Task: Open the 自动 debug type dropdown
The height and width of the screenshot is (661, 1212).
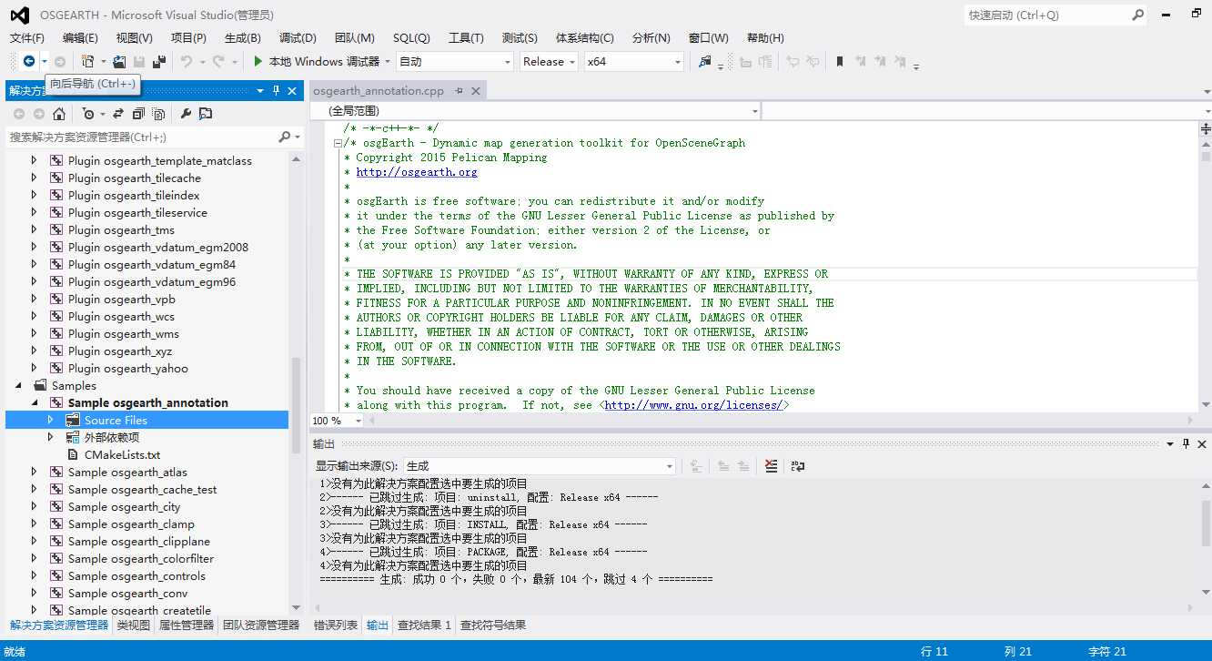Action: coord(508,62)
